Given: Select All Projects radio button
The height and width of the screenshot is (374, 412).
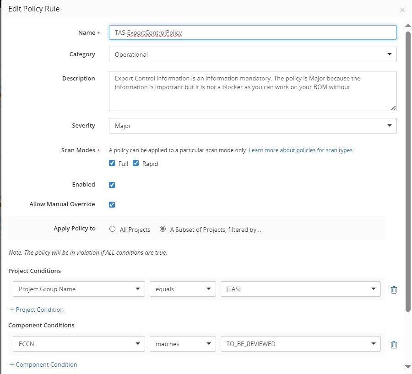Looking at the screenshot, I should 113,229.
